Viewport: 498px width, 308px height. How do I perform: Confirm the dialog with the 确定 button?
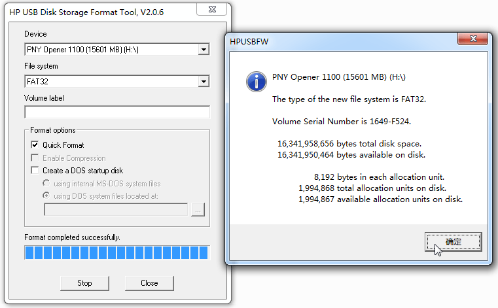(454, 242)
